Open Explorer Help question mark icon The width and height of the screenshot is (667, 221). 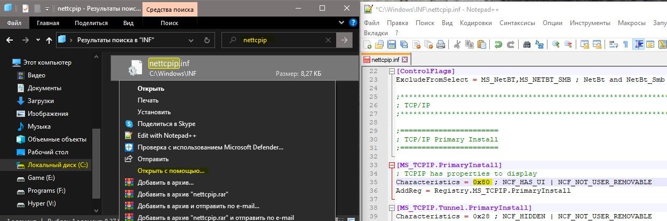pos(353,22)
